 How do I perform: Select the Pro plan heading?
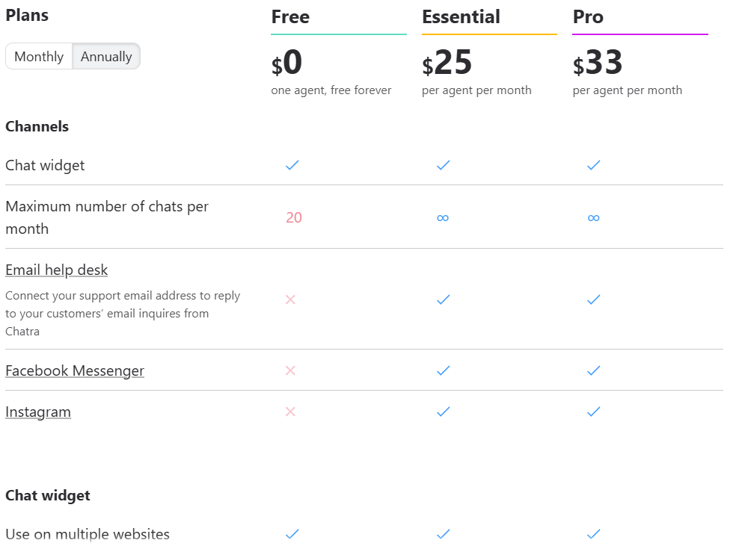(x=588, y=17)
